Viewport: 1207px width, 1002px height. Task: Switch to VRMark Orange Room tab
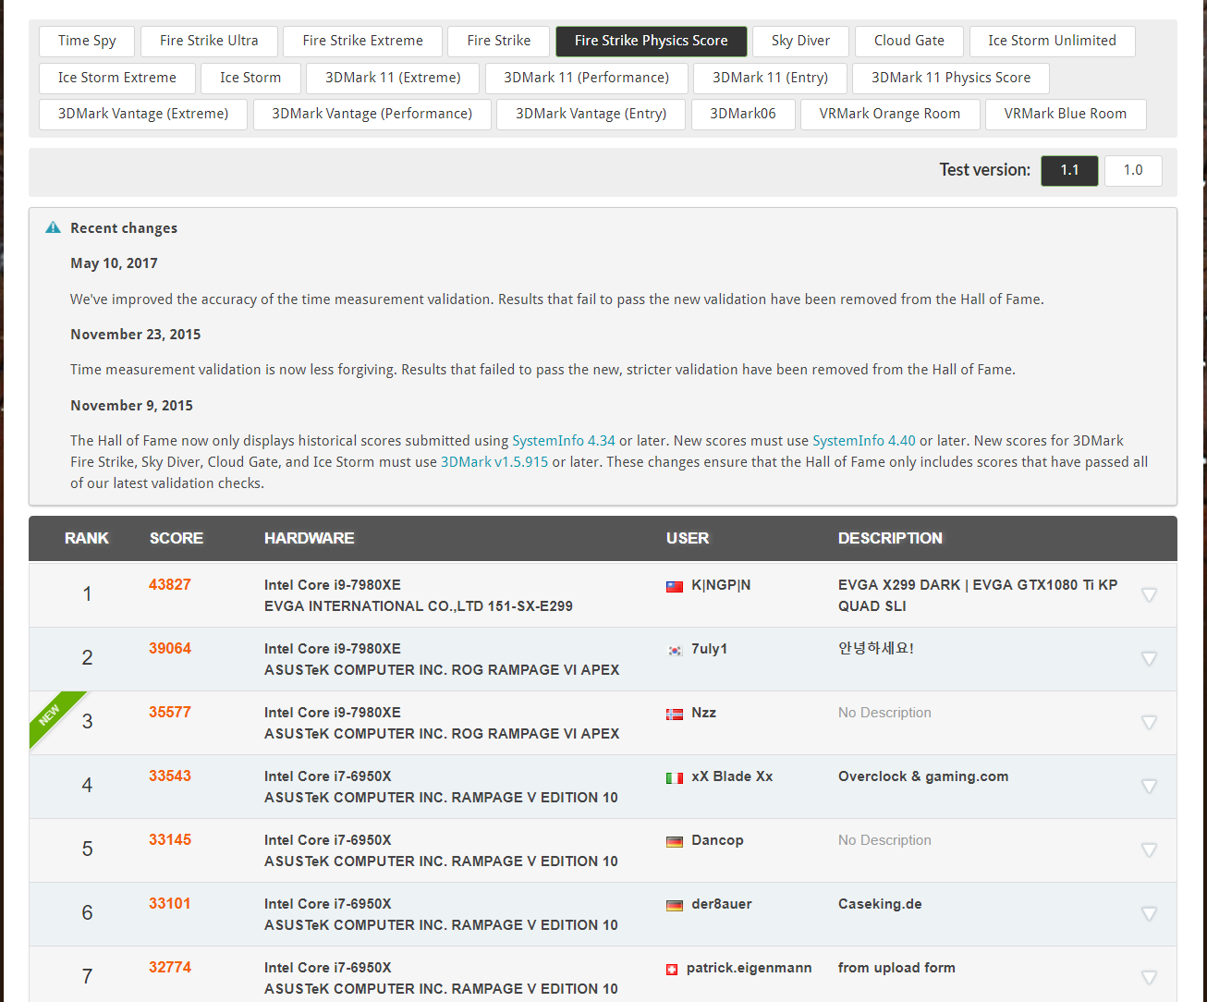[890, 114]
